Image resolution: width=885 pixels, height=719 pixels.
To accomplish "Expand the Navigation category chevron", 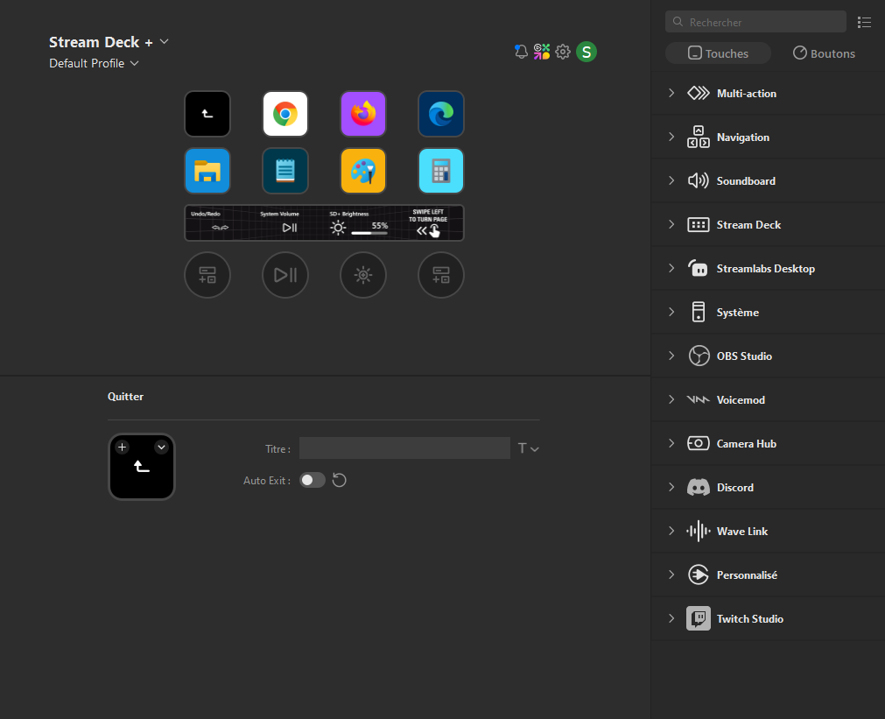I will (671, 137).
